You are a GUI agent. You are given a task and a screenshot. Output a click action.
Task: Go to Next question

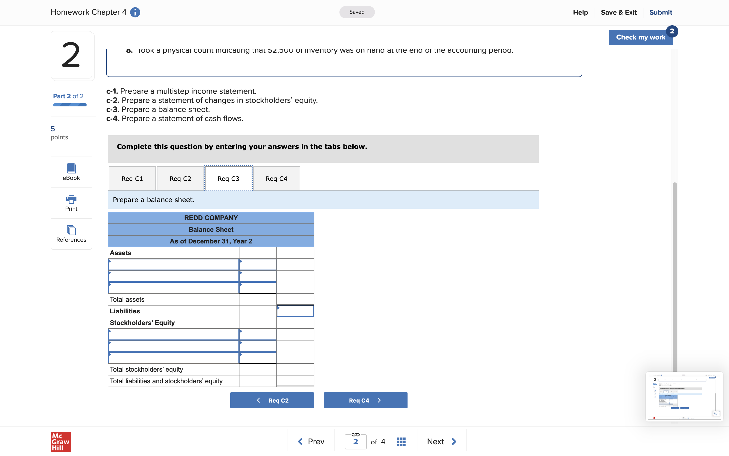pyautogui.click(x=441, y=442)
